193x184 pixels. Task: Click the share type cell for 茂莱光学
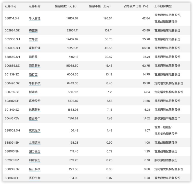tap(166, 130)
